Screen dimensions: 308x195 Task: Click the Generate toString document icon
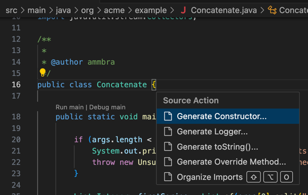168,147
